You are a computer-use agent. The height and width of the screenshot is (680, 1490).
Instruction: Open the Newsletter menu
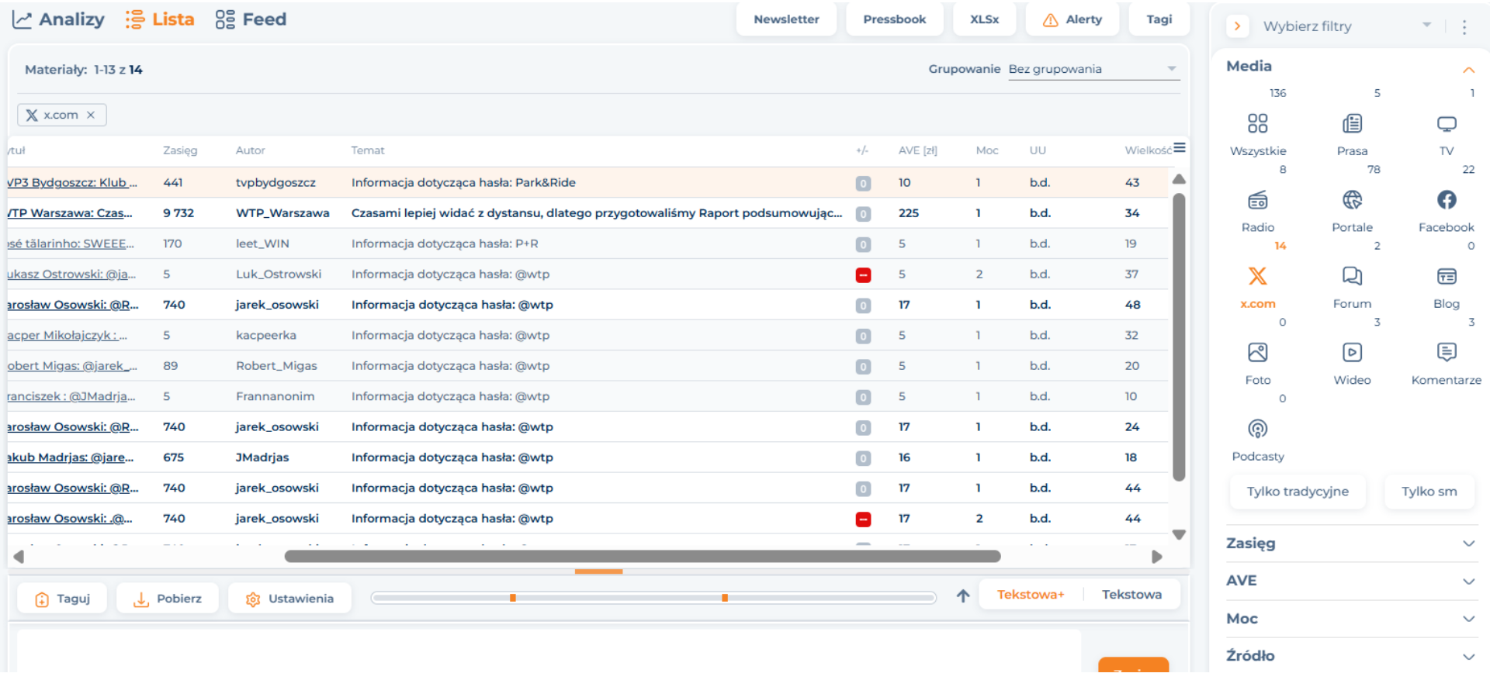(x=786, y=19)
